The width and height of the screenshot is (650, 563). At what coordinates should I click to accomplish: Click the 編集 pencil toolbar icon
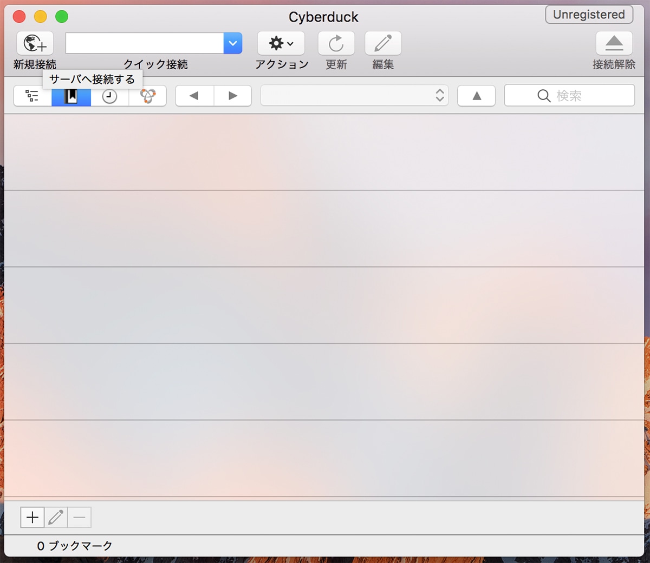tap(383, 43)
